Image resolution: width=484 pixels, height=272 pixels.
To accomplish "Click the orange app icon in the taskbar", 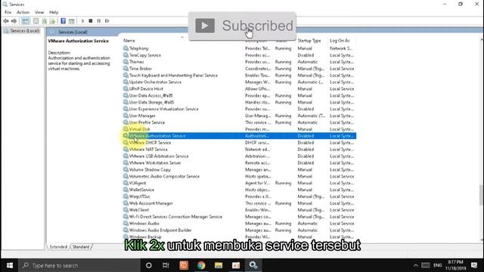I will [184, 265].
